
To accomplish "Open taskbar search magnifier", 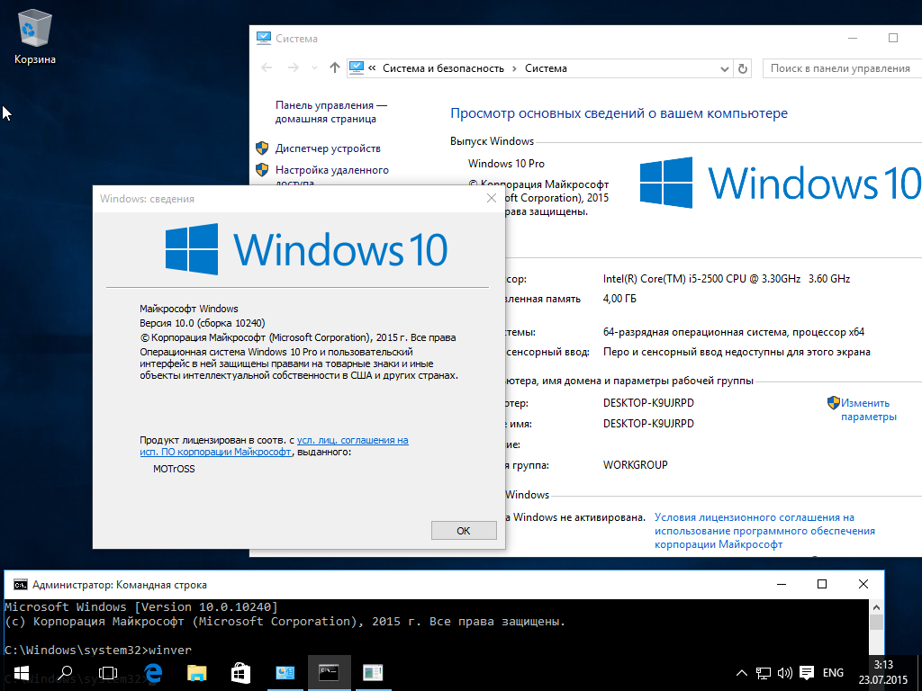I will (65, 673).
